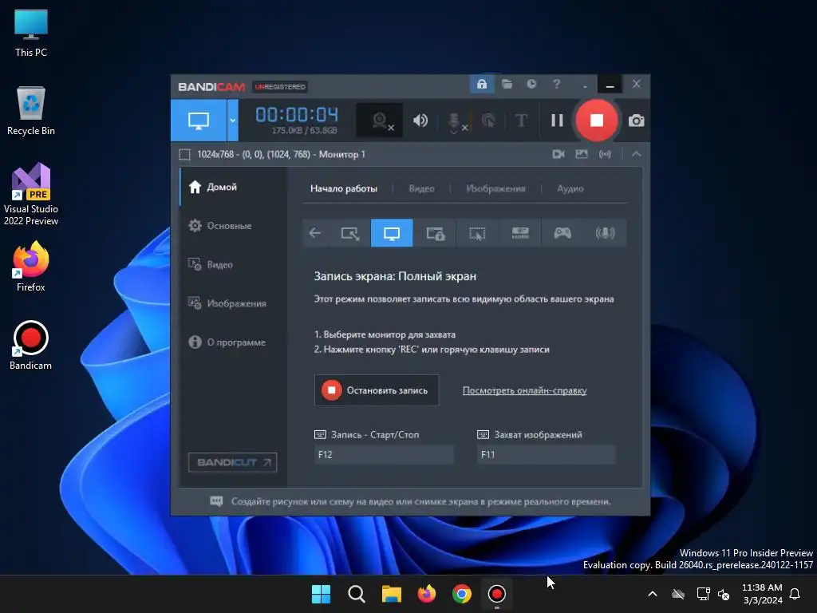
Task: Click the selection rectangle icon beside 1024x768
Action: (x=184, y=154)
